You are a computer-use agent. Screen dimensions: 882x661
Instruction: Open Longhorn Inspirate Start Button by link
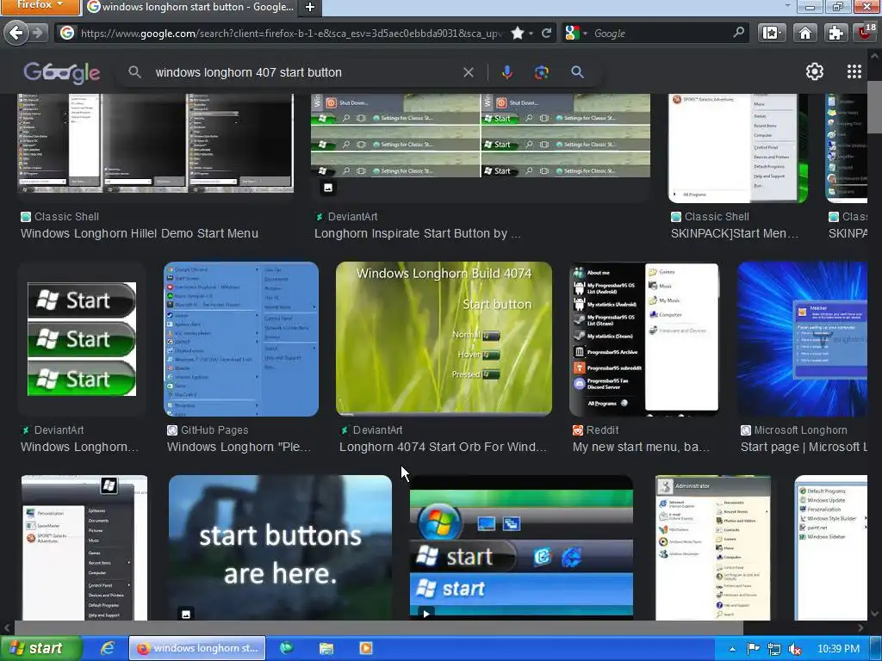[x=418, y=233]
